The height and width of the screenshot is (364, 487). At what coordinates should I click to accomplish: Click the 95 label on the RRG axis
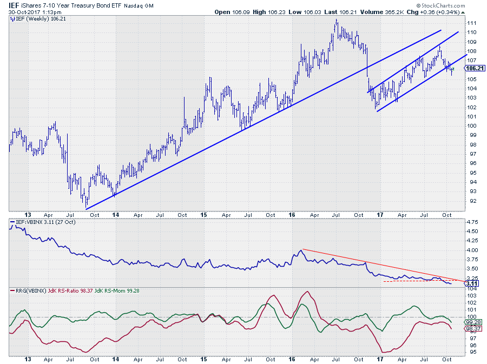473,352
